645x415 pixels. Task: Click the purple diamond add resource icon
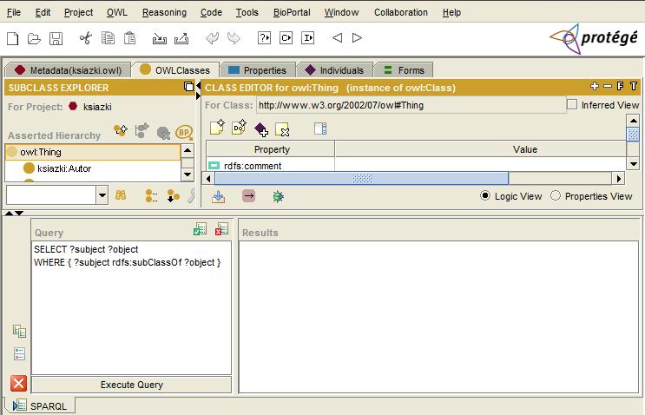tap(260, 129)
